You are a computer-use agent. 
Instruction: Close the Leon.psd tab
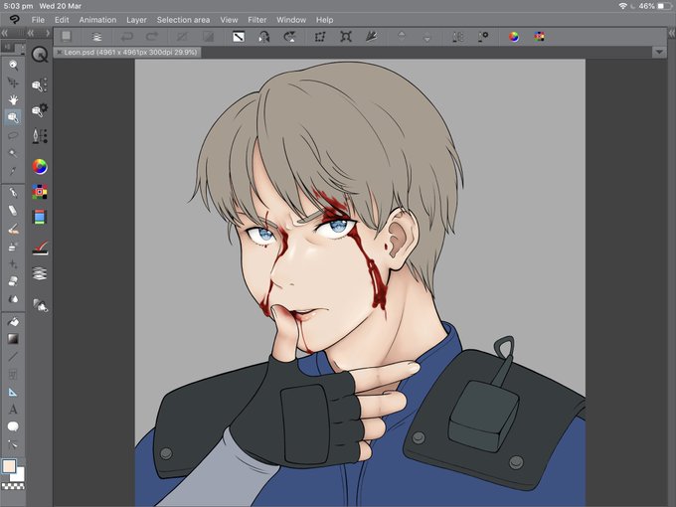click(59, 52)
